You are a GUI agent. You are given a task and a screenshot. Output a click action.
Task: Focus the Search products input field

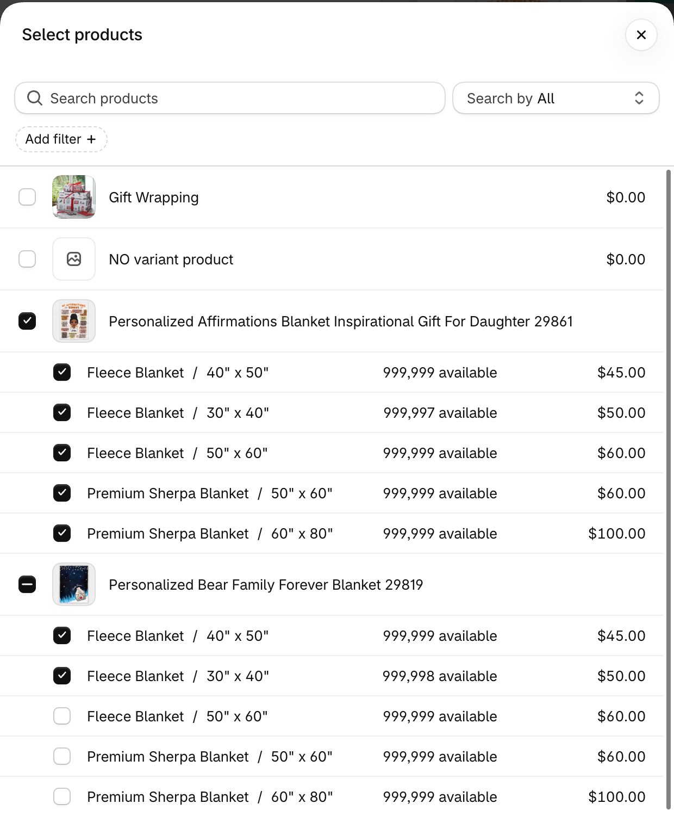(230, 98)
